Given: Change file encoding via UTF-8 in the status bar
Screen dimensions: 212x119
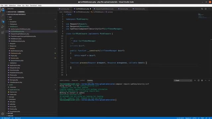Looking at the screenshot, I should coord(194,118).
